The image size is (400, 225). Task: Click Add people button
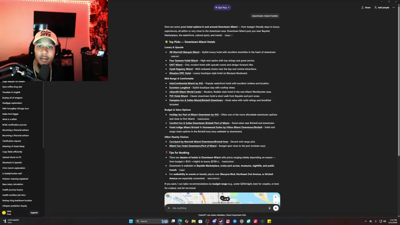coord(382,7)
